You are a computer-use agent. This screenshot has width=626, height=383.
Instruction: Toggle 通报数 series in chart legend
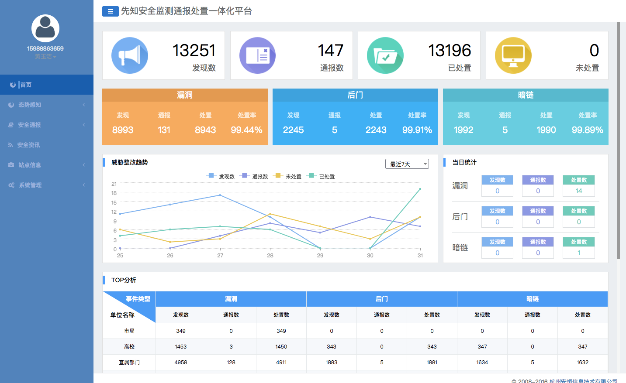tap(254, 176)
